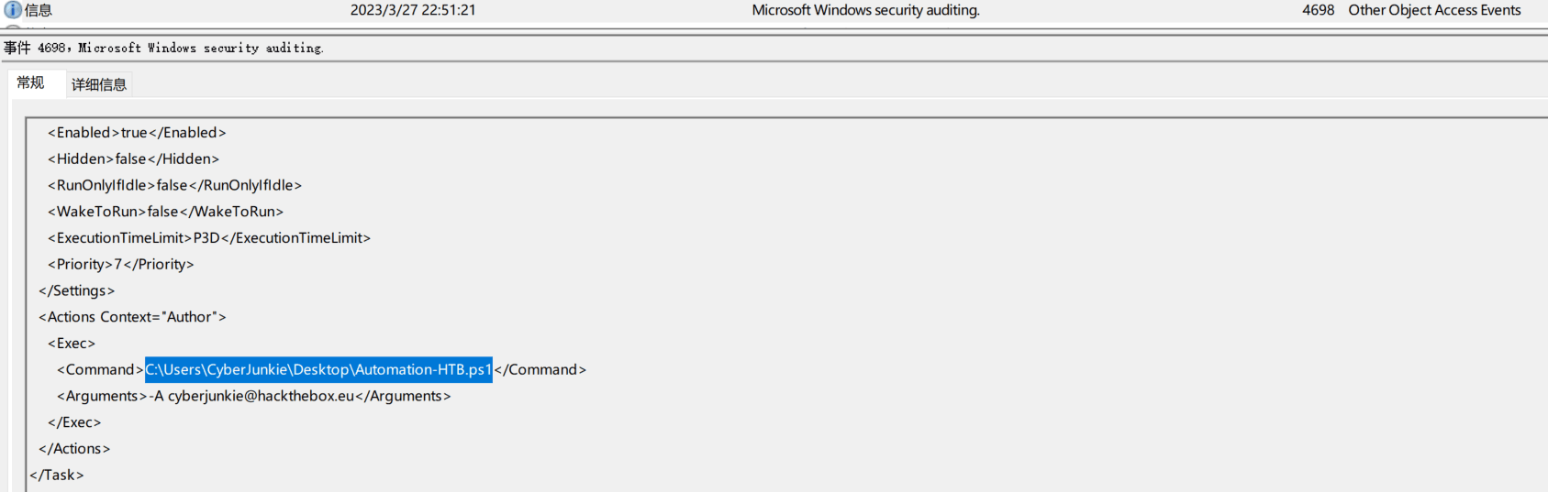The image size is (1548, 492).
Task: Open the 详细信息 tab
Action: click(99, 84)
